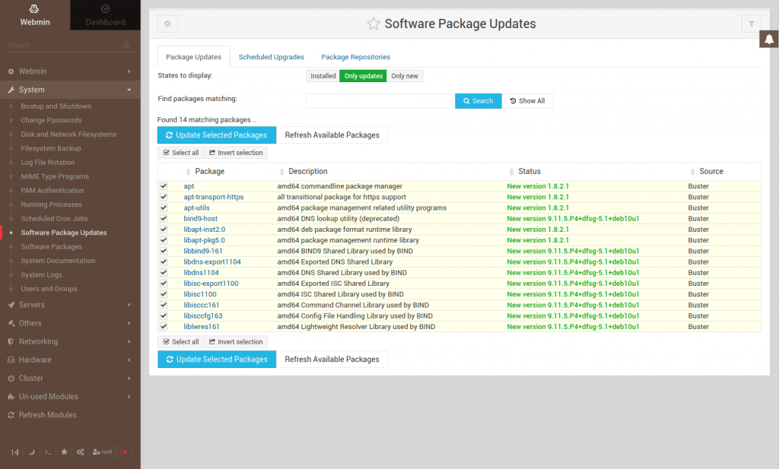
Task: Open the Package Repositories tab
Action: (357, 56)
